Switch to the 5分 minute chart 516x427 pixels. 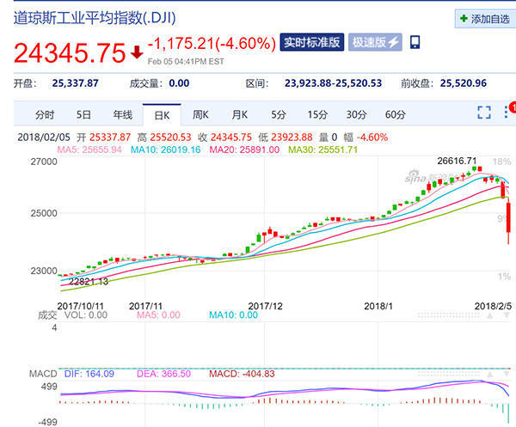coord(279,115)
